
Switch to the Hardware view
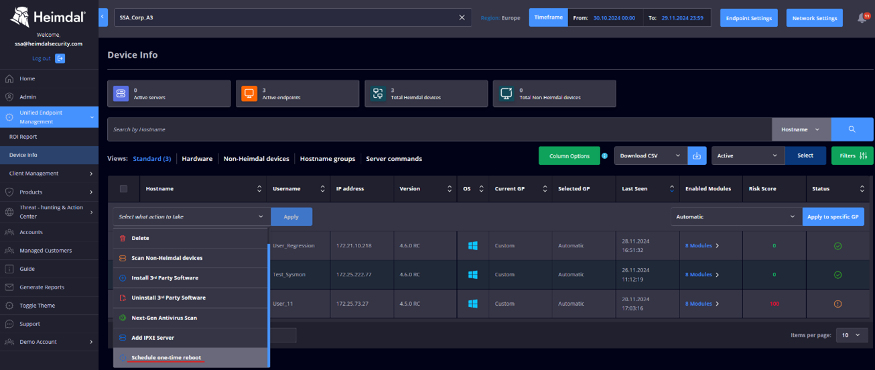pos(197,159)
